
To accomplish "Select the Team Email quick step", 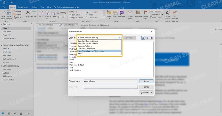I will 74,15.
